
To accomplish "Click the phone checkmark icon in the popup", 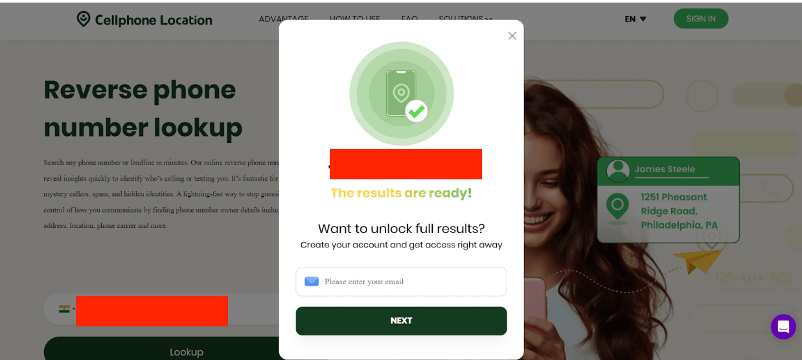I will pyautogui.click(x=402, y=94).
